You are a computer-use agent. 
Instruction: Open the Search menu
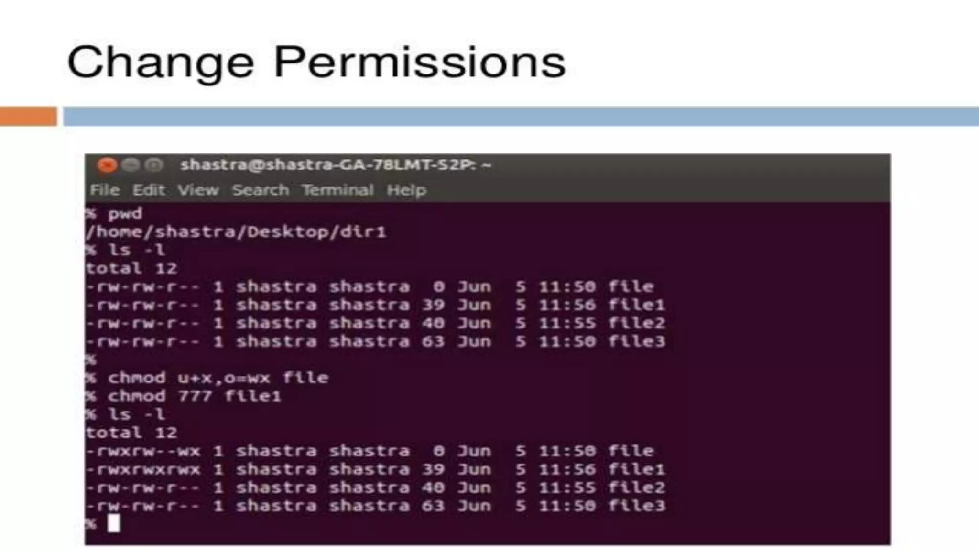[261, 190]
